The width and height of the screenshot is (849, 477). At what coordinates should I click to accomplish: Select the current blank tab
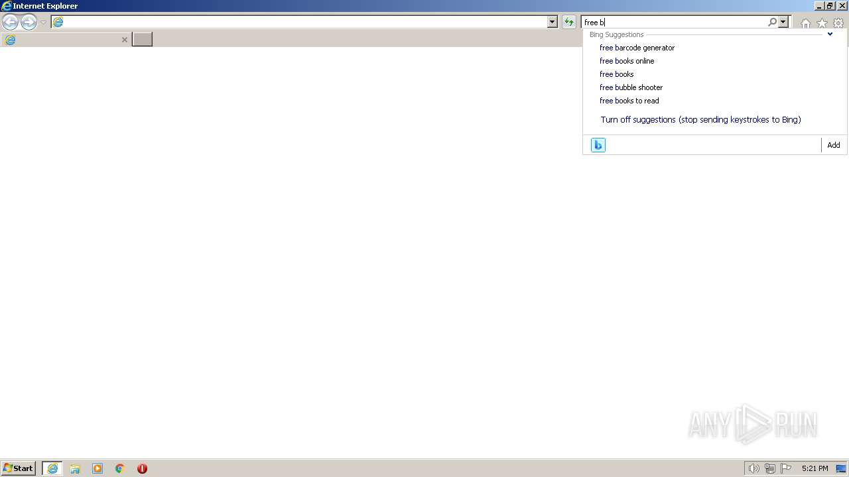(x=65, y=40)
